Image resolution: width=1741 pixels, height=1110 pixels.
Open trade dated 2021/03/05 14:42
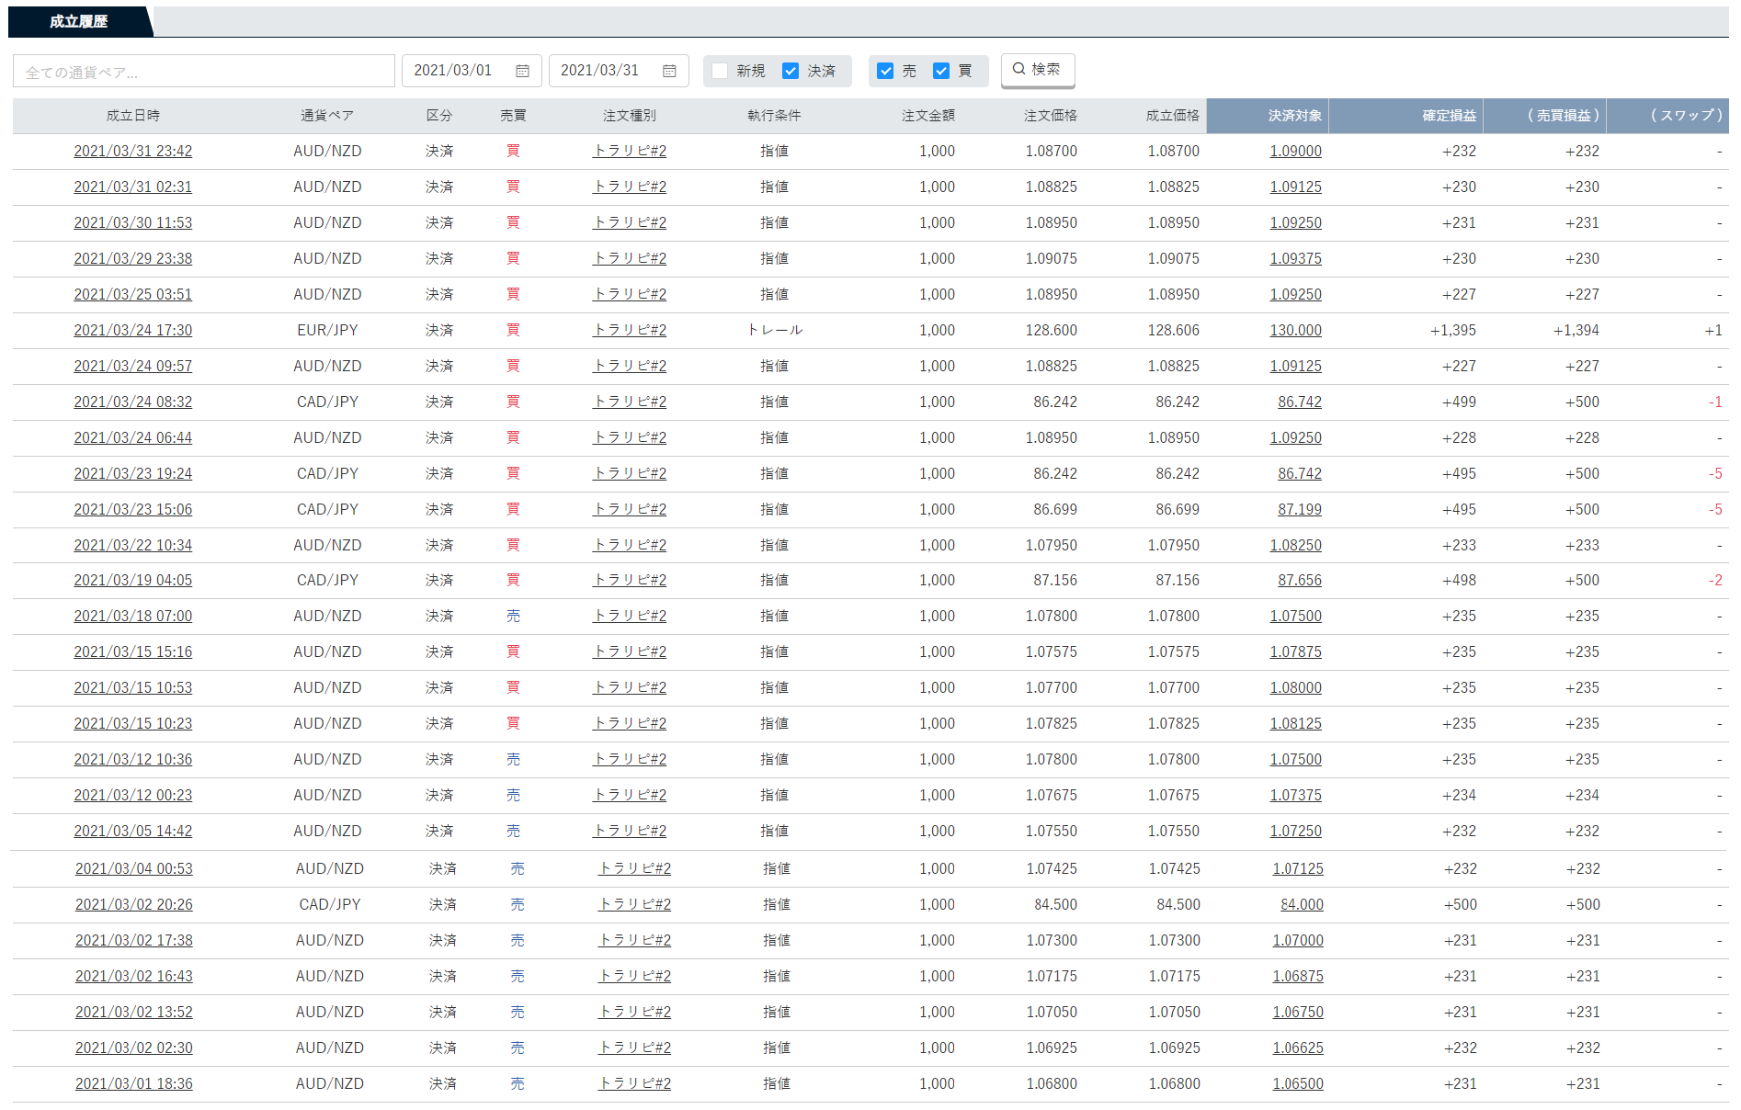[133, 831]
